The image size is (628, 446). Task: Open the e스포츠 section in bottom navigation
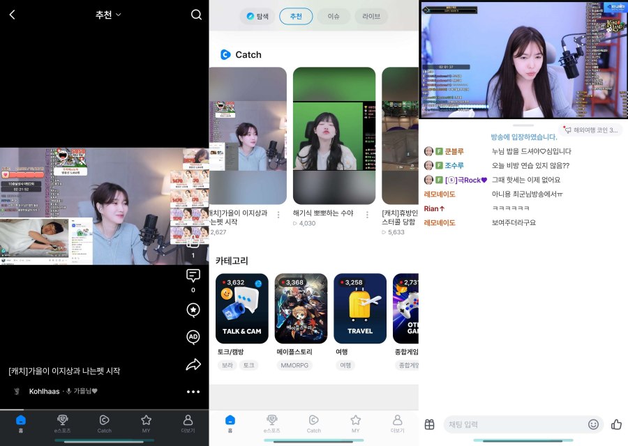click(63, 421)
